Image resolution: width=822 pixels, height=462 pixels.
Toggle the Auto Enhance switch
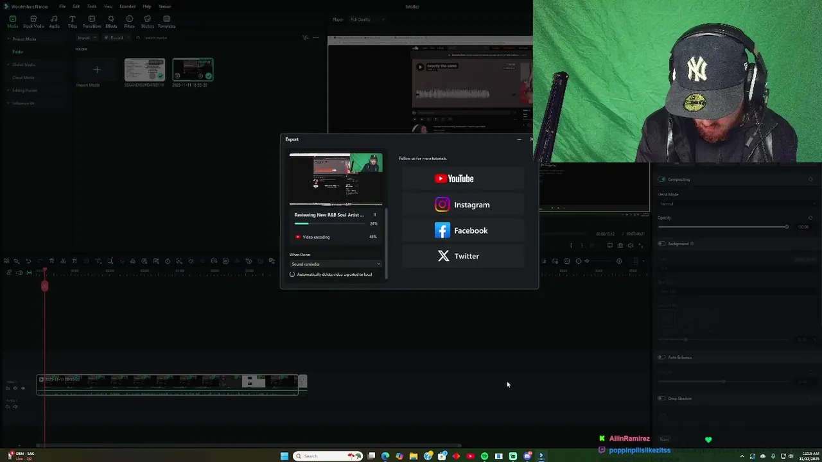pyautogui.click(x=662, y=357)
